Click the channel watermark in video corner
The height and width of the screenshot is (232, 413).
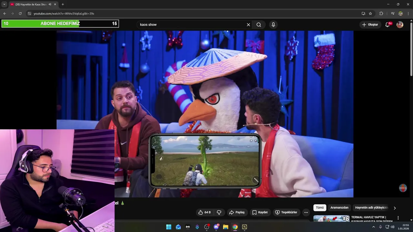pos(403,188)
